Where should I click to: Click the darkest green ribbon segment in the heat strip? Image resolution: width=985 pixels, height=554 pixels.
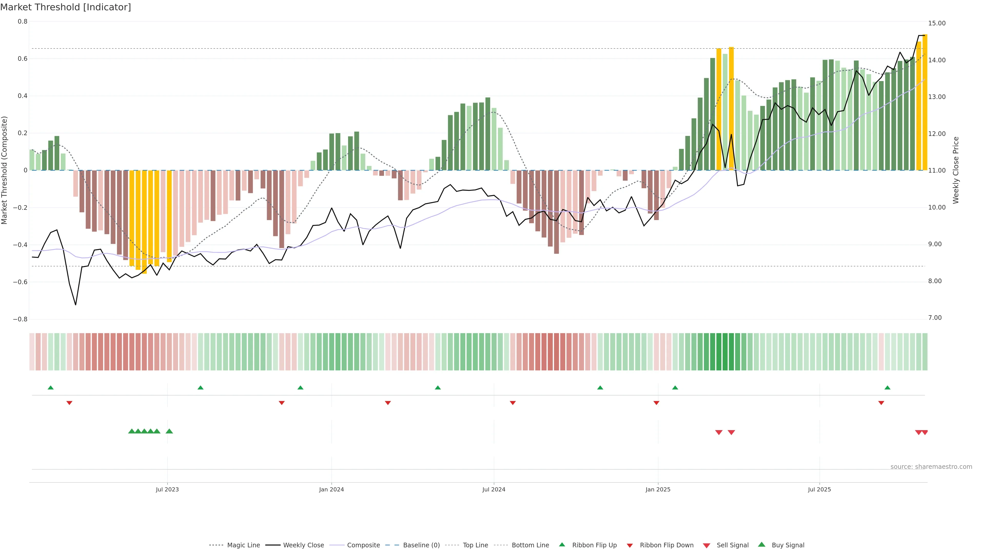tap(725, 352)
